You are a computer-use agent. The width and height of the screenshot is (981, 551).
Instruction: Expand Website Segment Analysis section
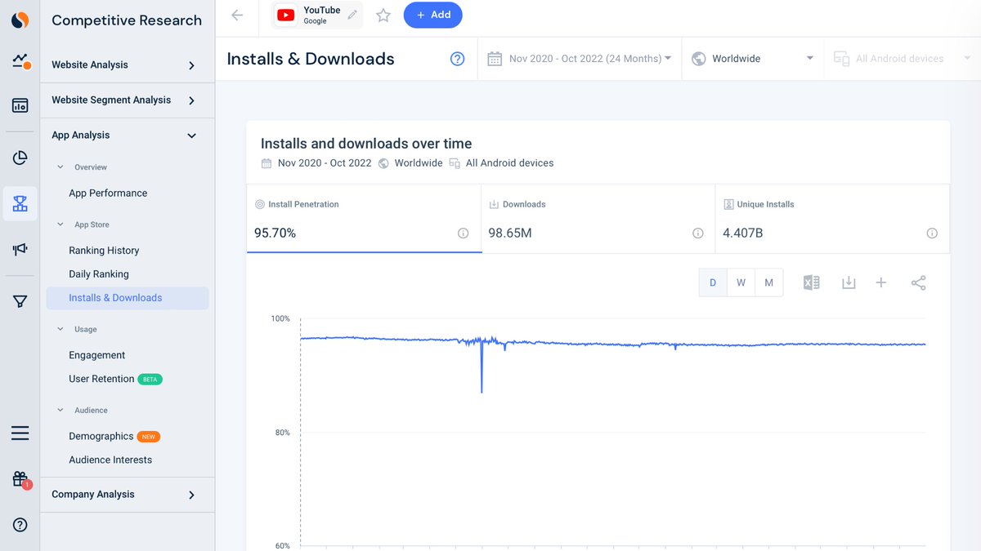click(128, 100)
